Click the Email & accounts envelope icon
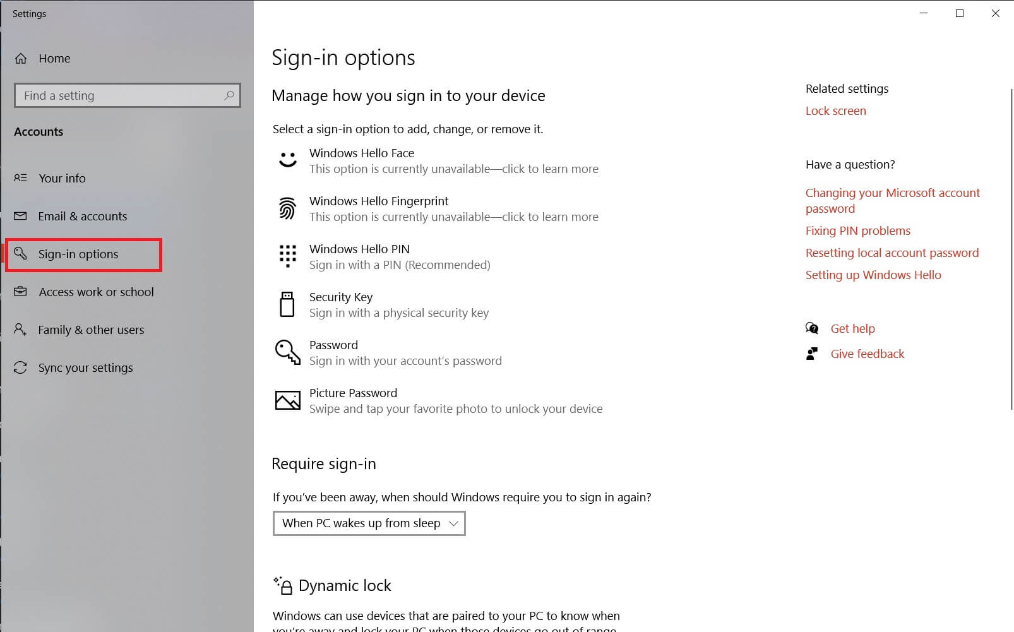The width and height of the screenshot is (1014, 632). tap(20, 216)
